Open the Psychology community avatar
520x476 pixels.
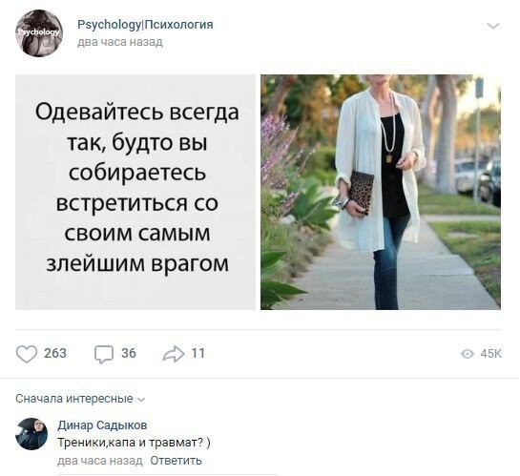coord(39,33)
